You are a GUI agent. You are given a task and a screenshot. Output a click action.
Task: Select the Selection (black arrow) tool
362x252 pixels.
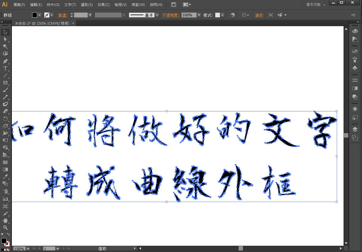pos(5,32)
